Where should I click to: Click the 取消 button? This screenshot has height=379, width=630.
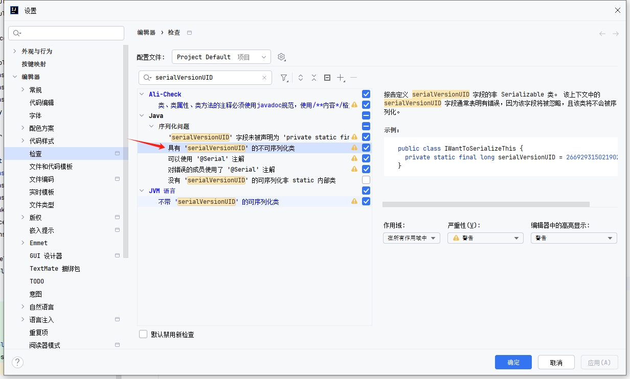(556, 362)
